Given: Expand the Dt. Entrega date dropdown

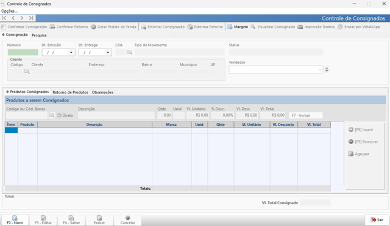Looking at the screenshot, I should [x=108, y=52].
